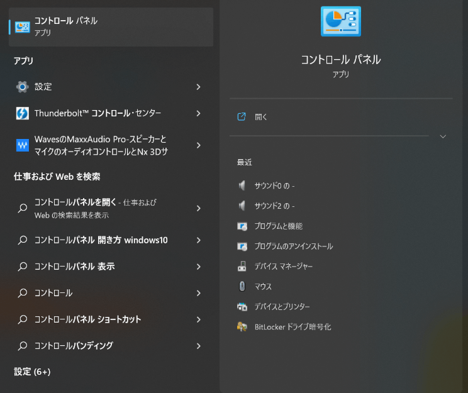Image resolution: width=468 pixels, height=393 pixels.
Task: Click search icon beside コントロールパネル 表示
Action: tap(23, 267)
